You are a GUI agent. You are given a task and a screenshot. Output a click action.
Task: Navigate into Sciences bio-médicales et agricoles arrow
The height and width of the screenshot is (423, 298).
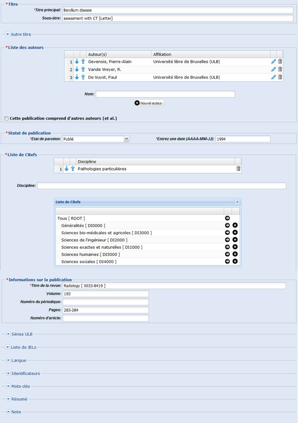[227, 233]
